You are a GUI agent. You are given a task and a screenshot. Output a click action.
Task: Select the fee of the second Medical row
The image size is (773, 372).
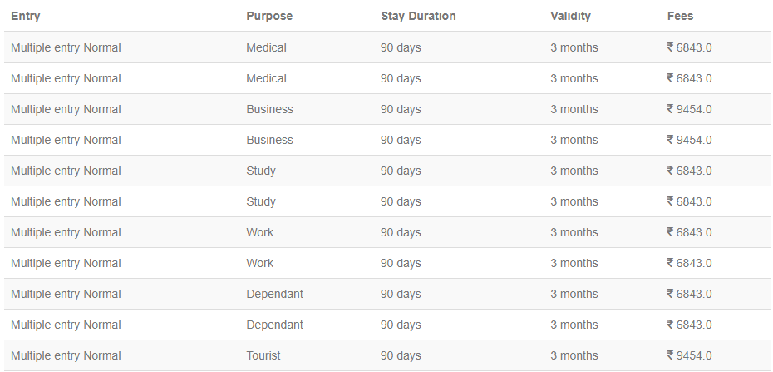coord(689,78)
